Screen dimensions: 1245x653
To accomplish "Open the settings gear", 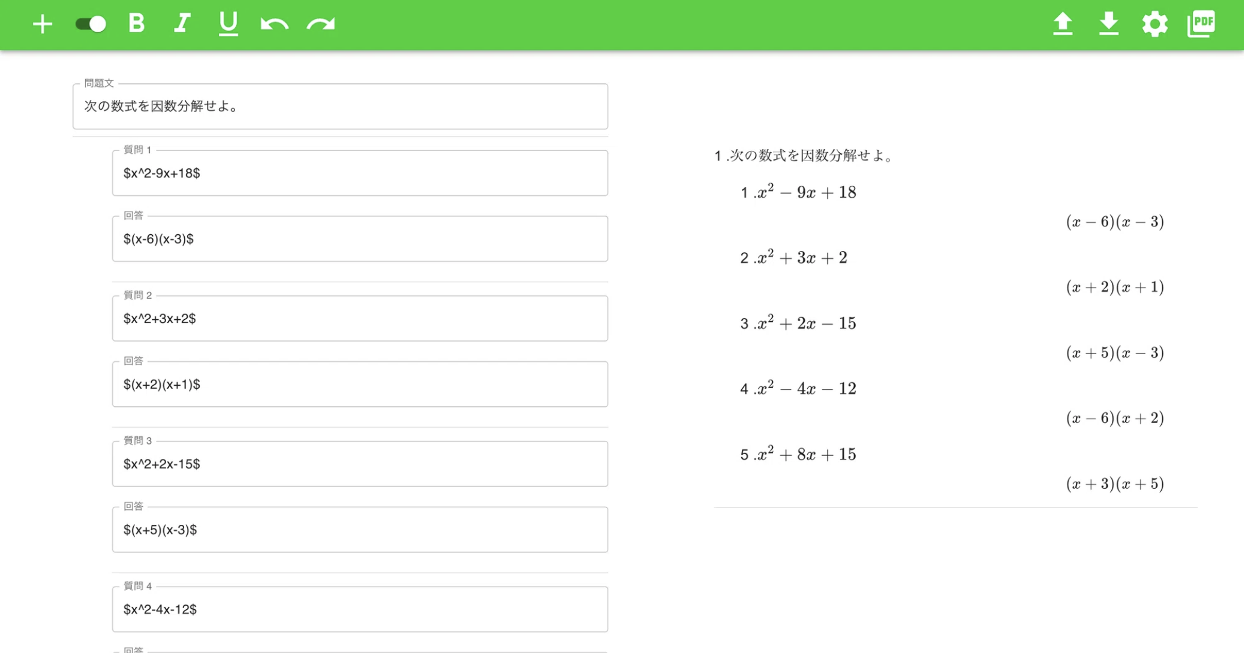I will pyautogui.click(x=1155, y=24).
